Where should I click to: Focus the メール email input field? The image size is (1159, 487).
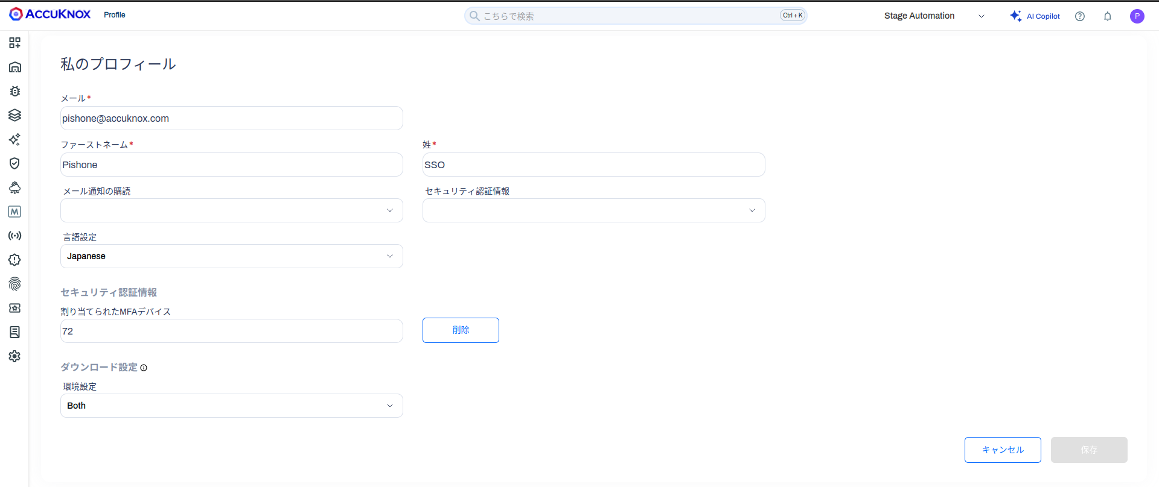point(232,118)
